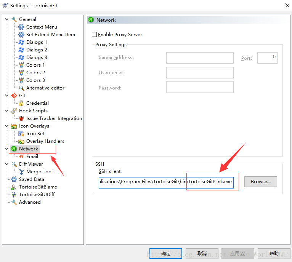The width and height of the screenshot is (292, 262).
Task: Click the Diff Viewer magnifier icon
Action: 14,164
